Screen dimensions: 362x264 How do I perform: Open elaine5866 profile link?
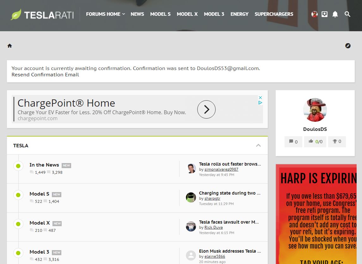click(x=215, y=256)
